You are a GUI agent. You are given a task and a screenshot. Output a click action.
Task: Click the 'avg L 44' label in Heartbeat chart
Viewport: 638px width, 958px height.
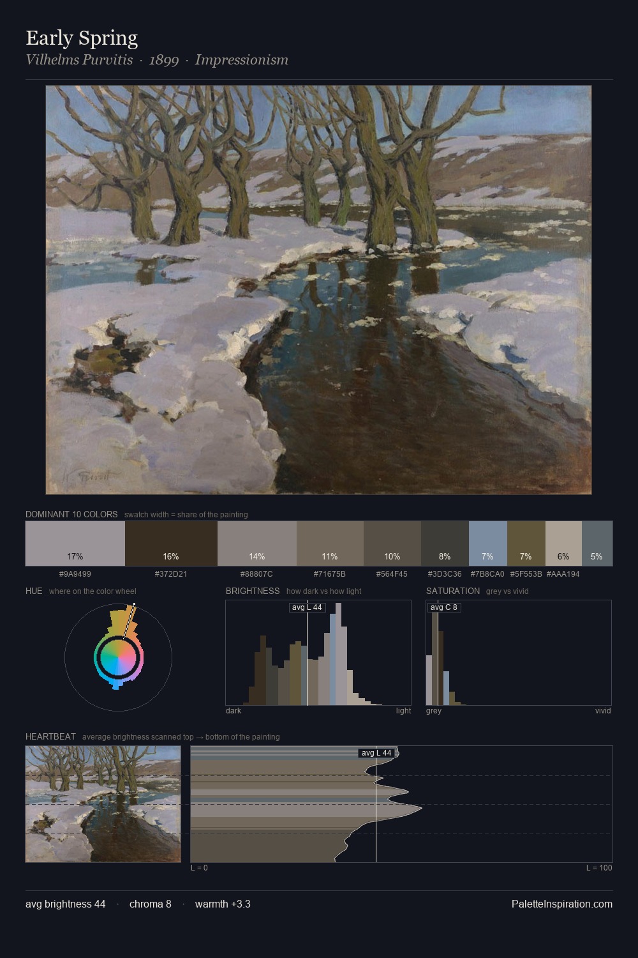coord(376,753)
